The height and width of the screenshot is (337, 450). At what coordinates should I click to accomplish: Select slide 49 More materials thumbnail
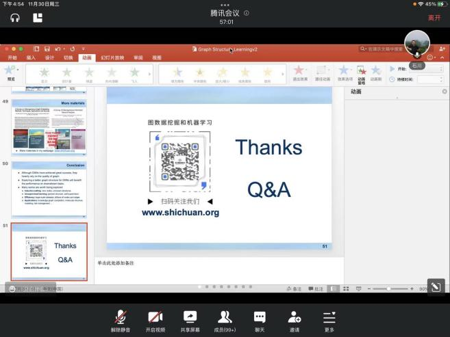click(49, 126)
